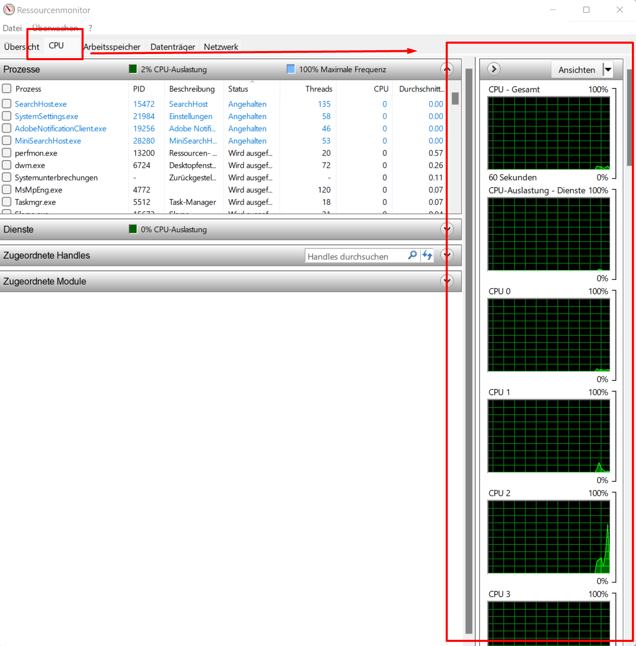Click the blue Maximale Frequenz indicator square

point(291,69)
